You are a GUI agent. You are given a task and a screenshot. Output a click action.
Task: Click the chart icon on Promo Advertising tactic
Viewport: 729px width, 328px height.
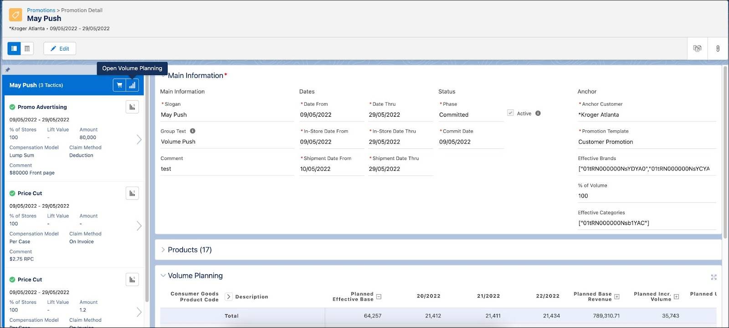(132, 107)
